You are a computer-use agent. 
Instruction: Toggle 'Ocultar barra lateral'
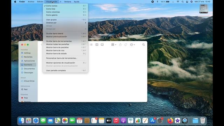[x=65, y=34]
